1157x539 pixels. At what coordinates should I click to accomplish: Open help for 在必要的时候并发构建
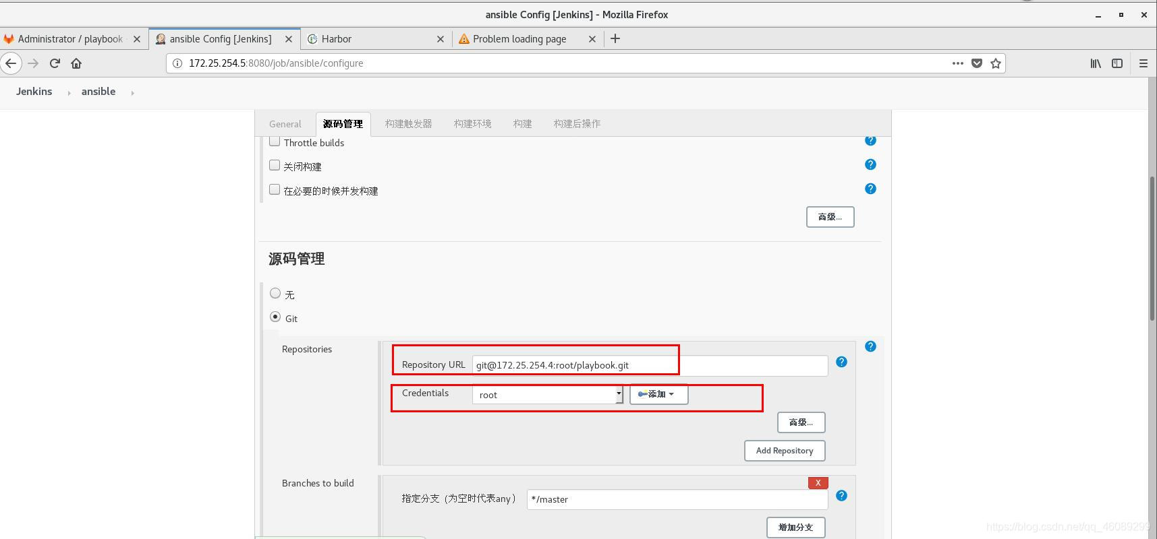coord(870,189)
